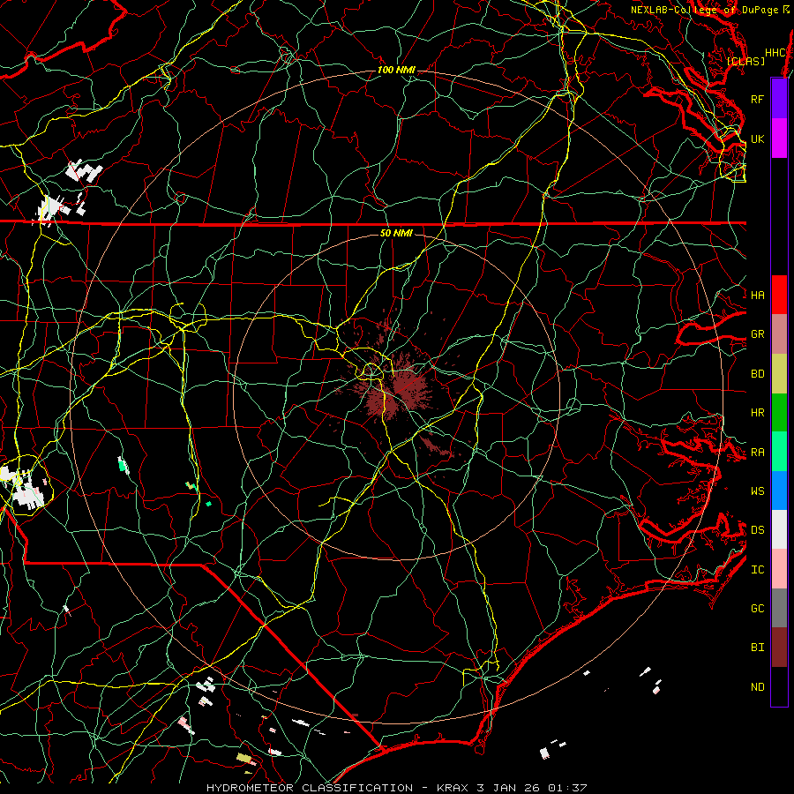
Task: Pick the light green RA swatch
Action: [x=779, y=452]
